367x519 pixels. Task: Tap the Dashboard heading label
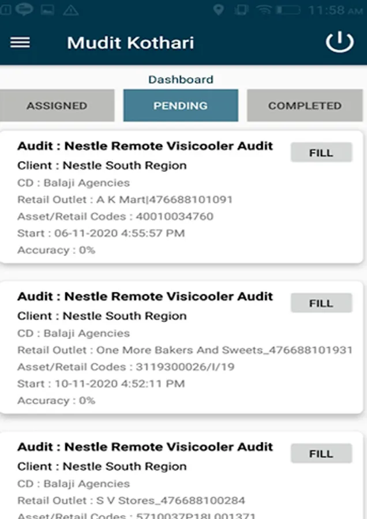click(x=181, y=80)
